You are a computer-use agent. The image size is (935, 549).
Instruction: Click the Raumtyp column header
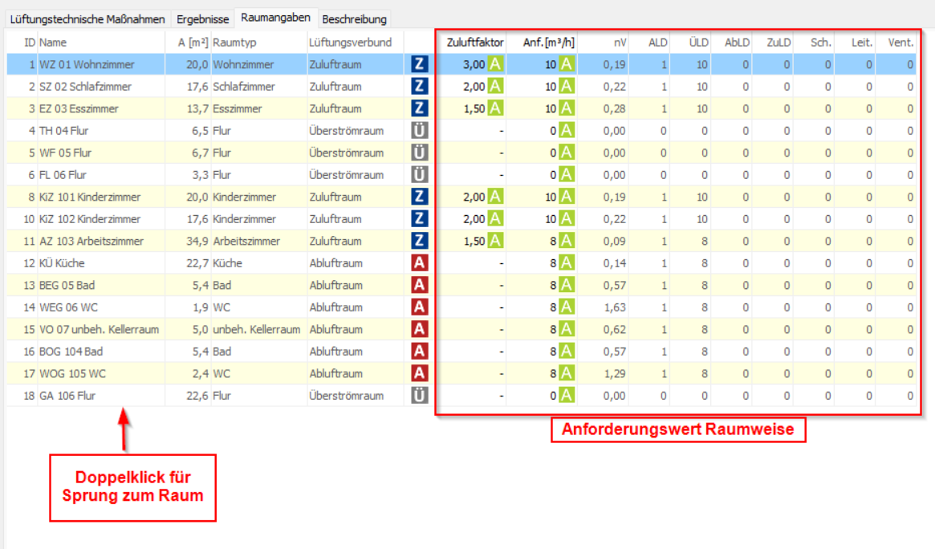[x=234, y=42]
